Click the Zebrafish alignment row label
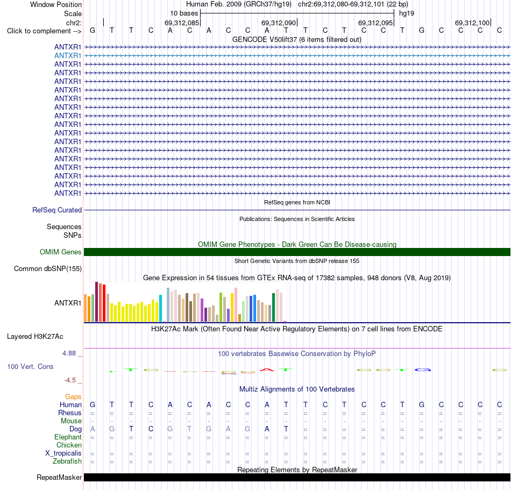 click(x=67, y=461)
